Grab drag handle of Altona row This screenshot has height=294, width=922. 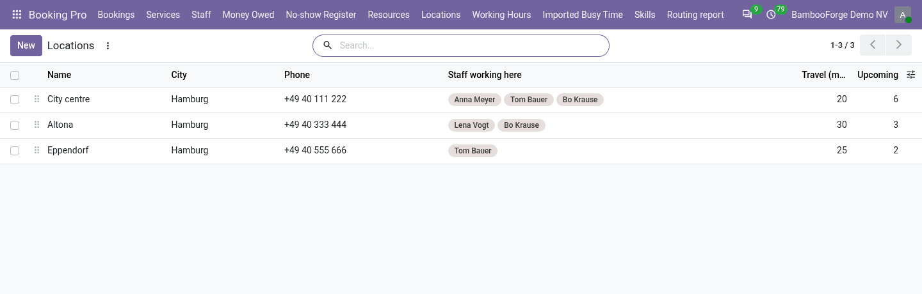click(36, 125)
